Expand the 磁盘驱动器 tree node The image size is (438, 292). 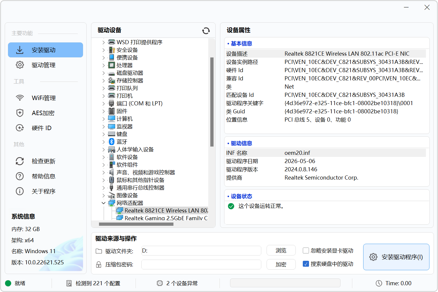tap(103, 73)
